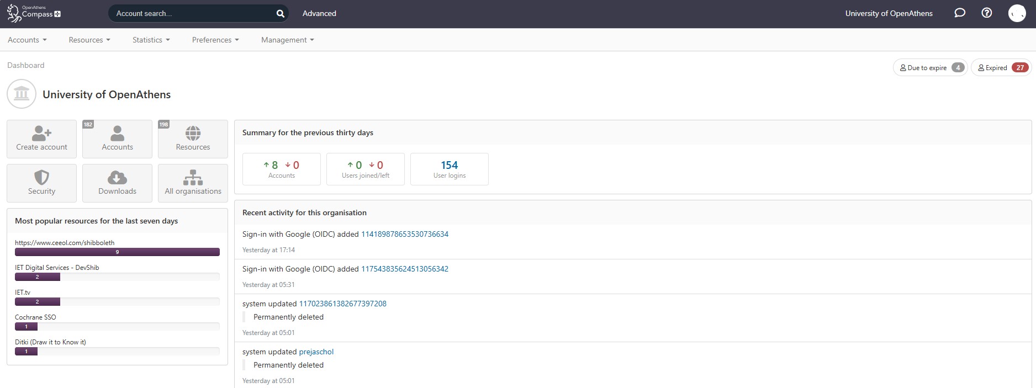Image resolution: width=1036 pixels, height=388 pixels.
Task: Open the user profile avatar
Action: pos(1017,13)
